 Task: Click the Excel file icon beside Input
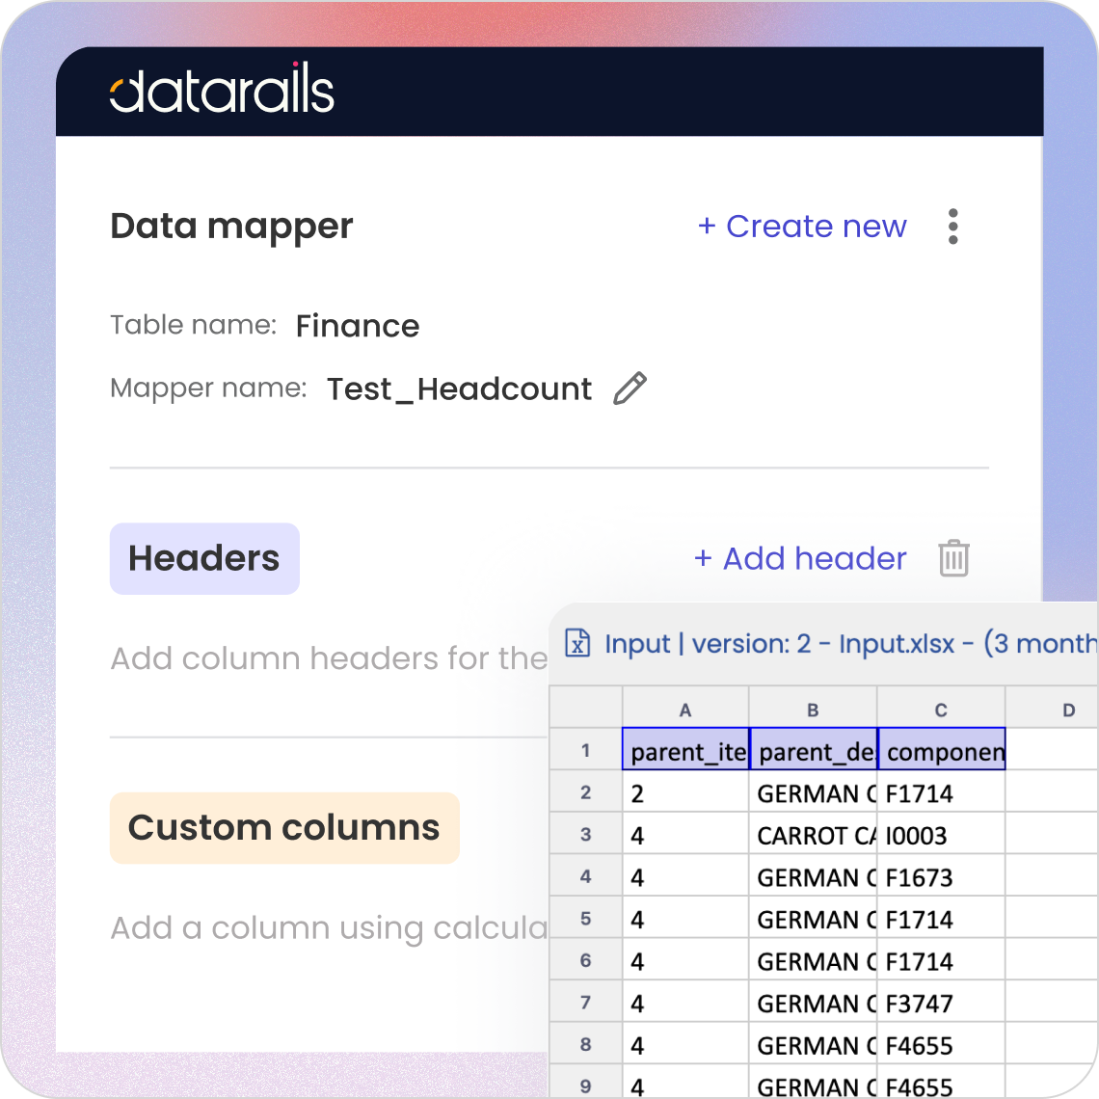click(576, 642)
